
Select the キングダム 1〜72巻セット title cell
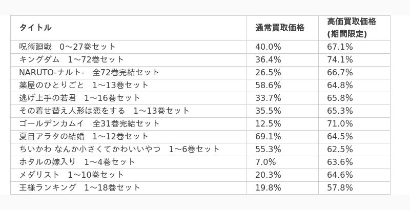(72, 59)
